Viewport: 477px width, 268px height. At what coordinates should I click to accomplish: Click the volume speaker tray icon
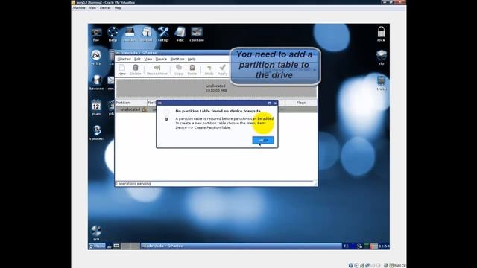pyautogui.click(x=345, y=246)
